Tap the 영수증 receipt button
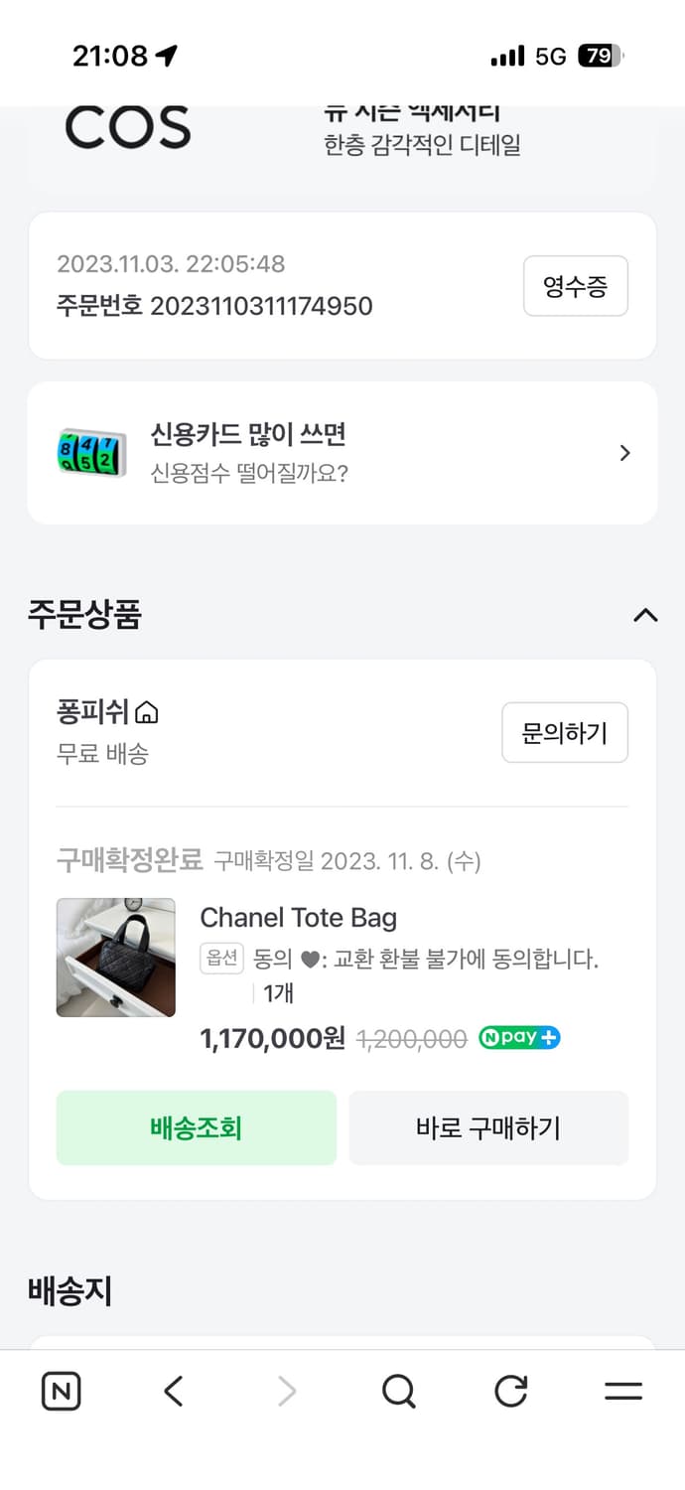This screenshot has height=1490, width=685. click(x=576, y=286)
